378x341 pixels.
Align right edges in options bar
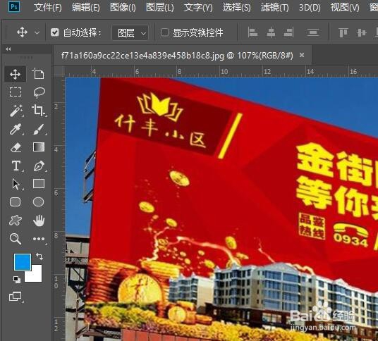coord(289,32)
